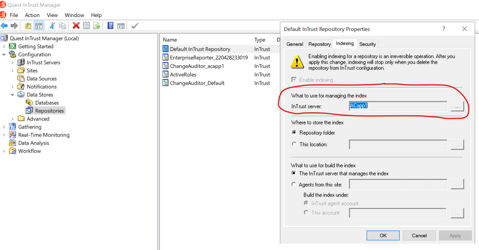The width and height of the screenshot is (479, 250).
Task: Click browse button next to Agents from site
Action: tap(457, 184)
